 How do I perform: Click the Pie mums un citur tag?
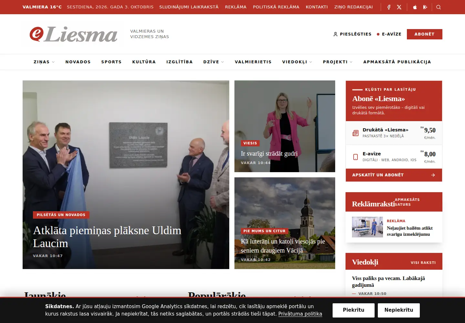264,231
